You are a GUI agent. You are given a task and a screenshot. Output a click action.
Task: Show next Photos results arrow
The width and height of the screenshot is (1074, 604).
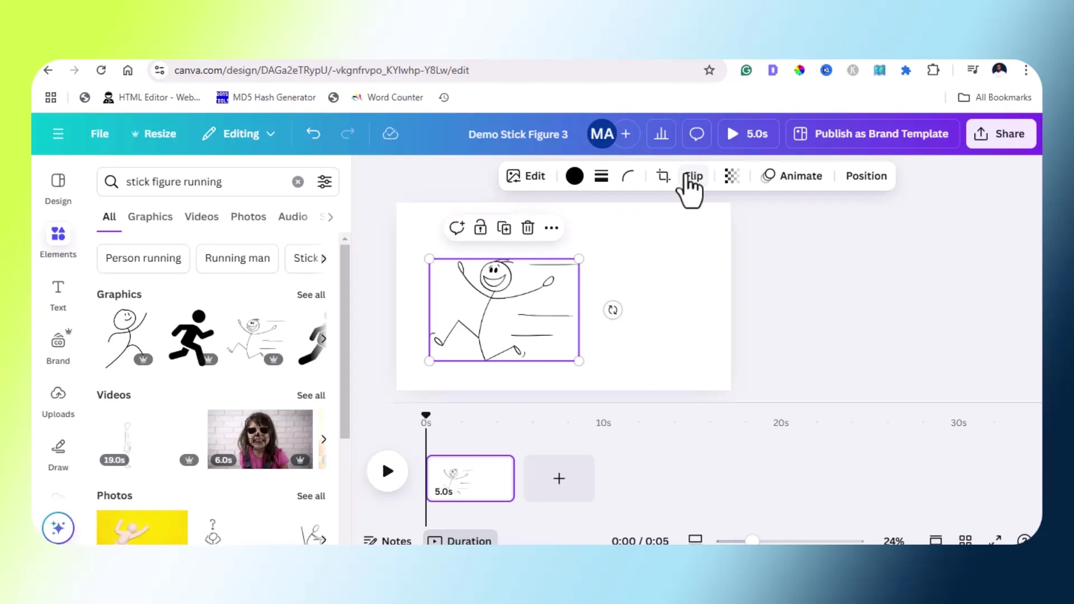pyautogui.click(x=323, y=540)
